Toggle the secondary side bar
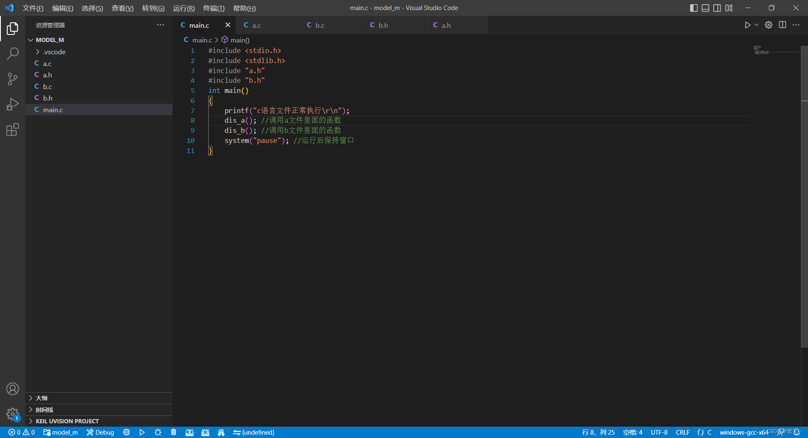Image resolution: width=808 pixels, height=438 pixels. click(717, 8)
